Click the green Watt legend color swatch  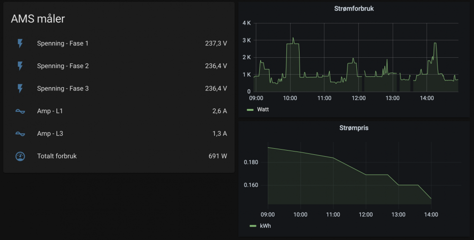click(251, 110)
